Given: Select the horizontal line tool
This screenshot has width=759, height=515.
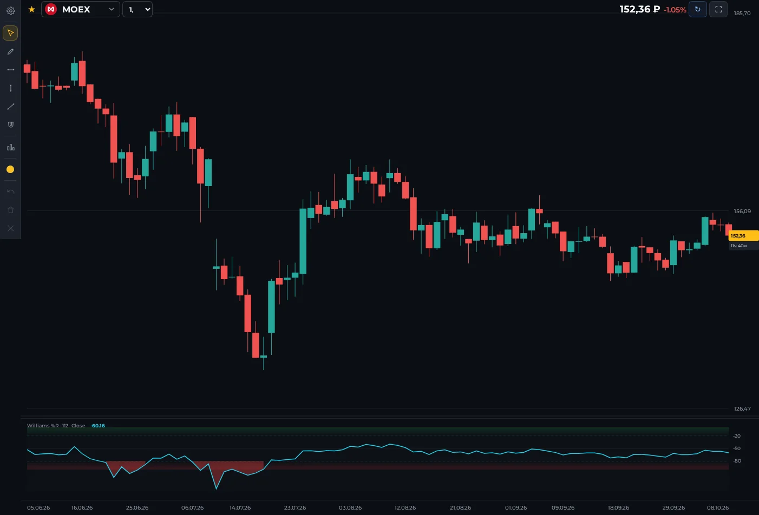Looking at the screenshot, I should coord(10,70).
